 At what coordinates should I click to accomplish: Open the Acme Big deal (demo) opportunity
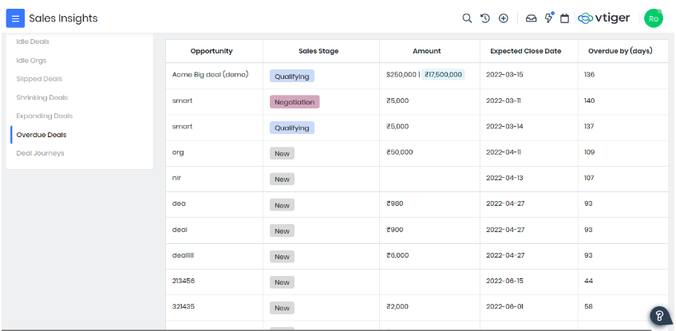coord(211,74)
